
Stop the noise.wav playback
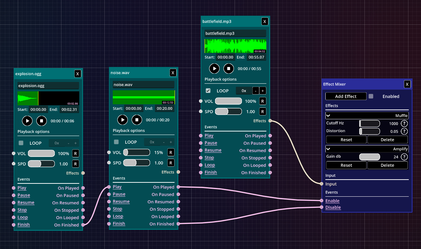click(137, 120)
